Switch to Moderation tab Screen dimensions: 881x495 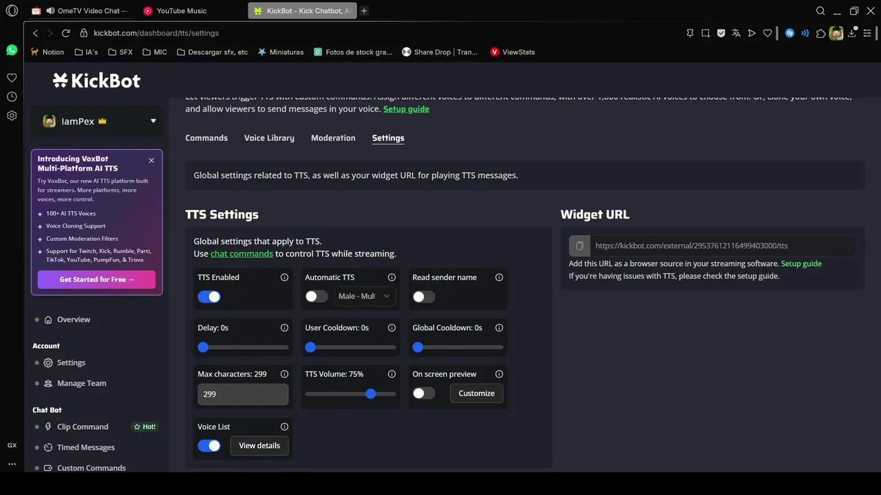pyautogui.click(x=333, y=138)
